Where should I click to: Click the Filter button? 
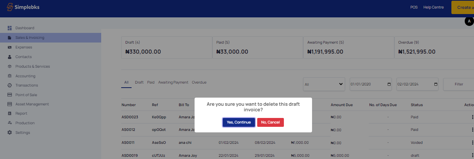[459, 84]
